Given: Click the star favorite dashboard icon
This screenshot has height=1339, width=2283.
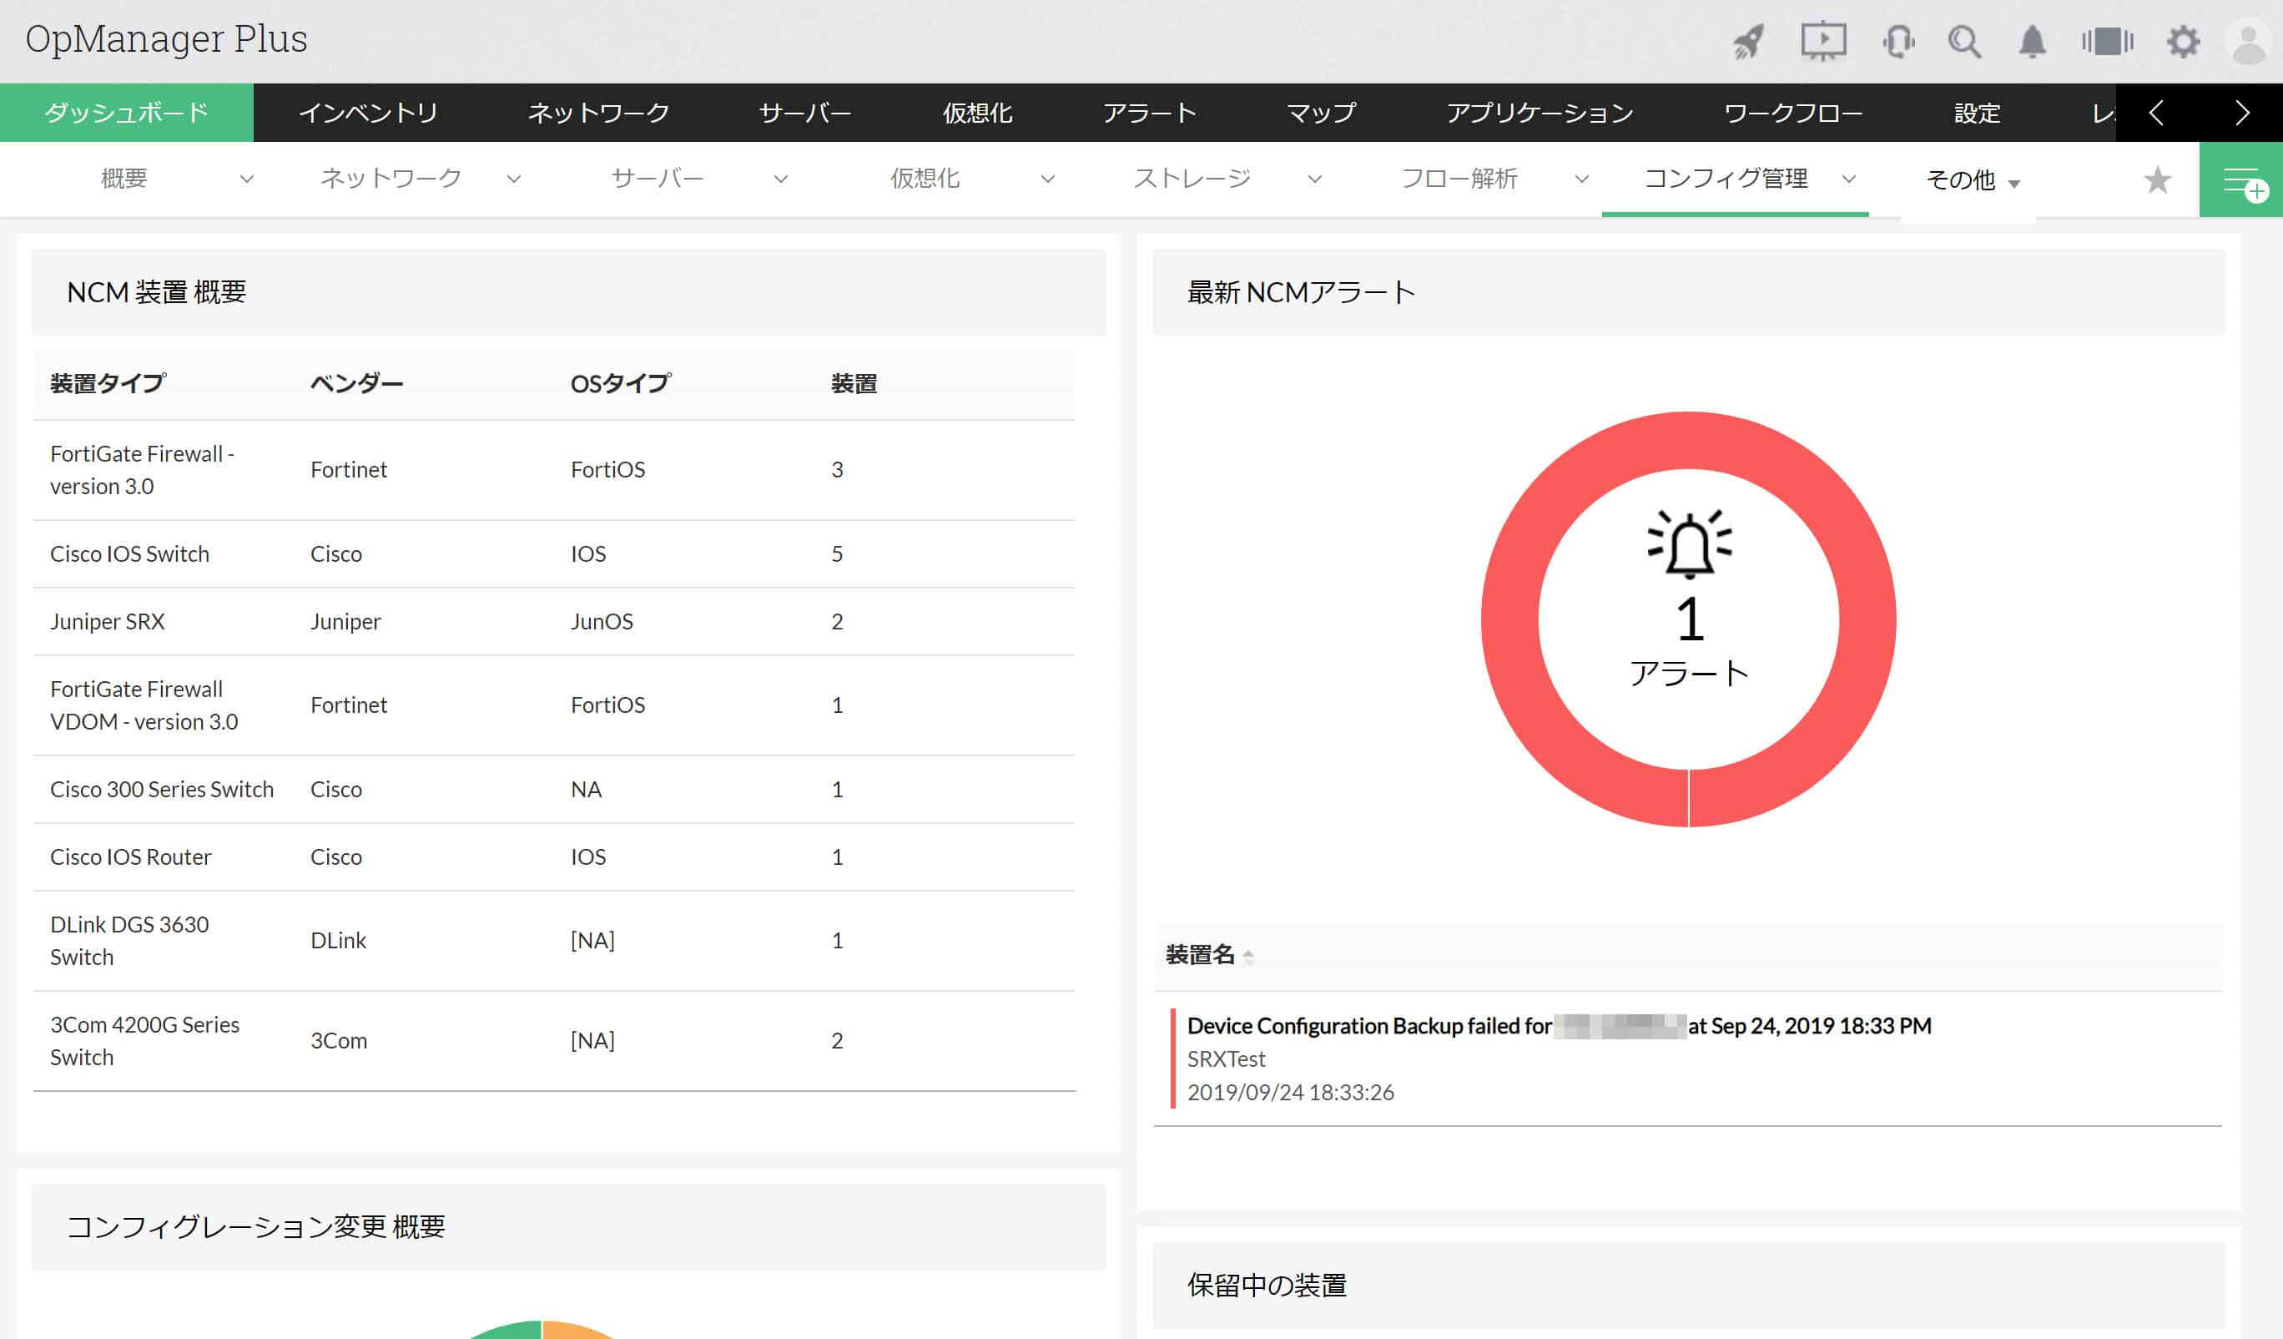Looking at the screenshot, I should (x=2157, y=180).
